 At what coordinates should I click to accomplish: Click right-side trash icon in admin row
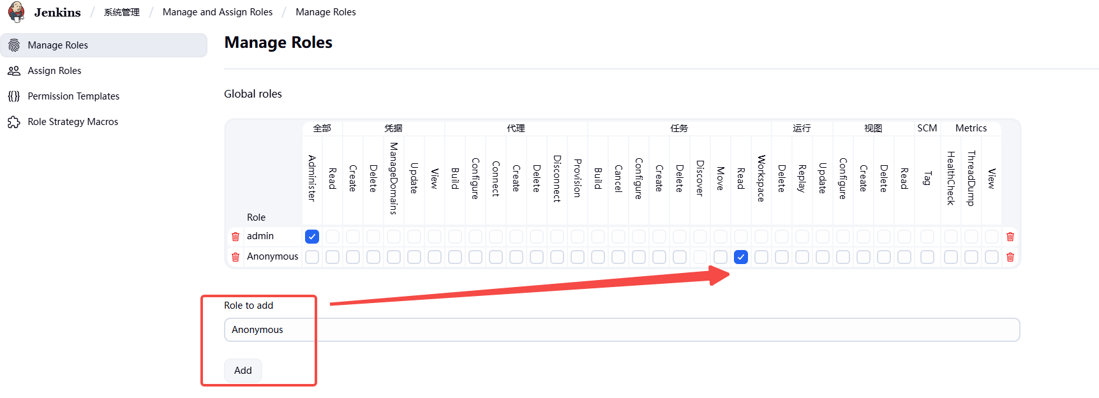pyautogui.click(x=1010, y=237)
